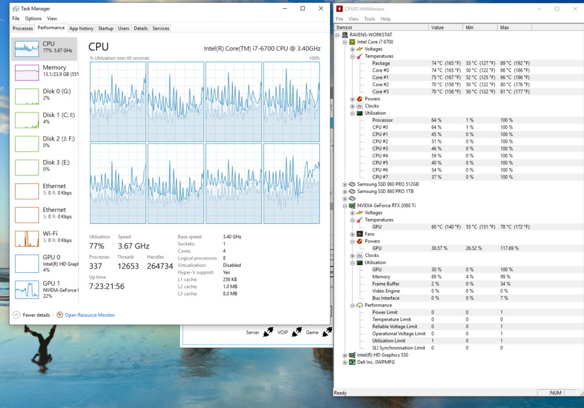Image resolution: width=584 pixels, height=408 pixels.
Task: Expand Samsung SSD 960 PRO 512GB node
Action: coord(345,184)
